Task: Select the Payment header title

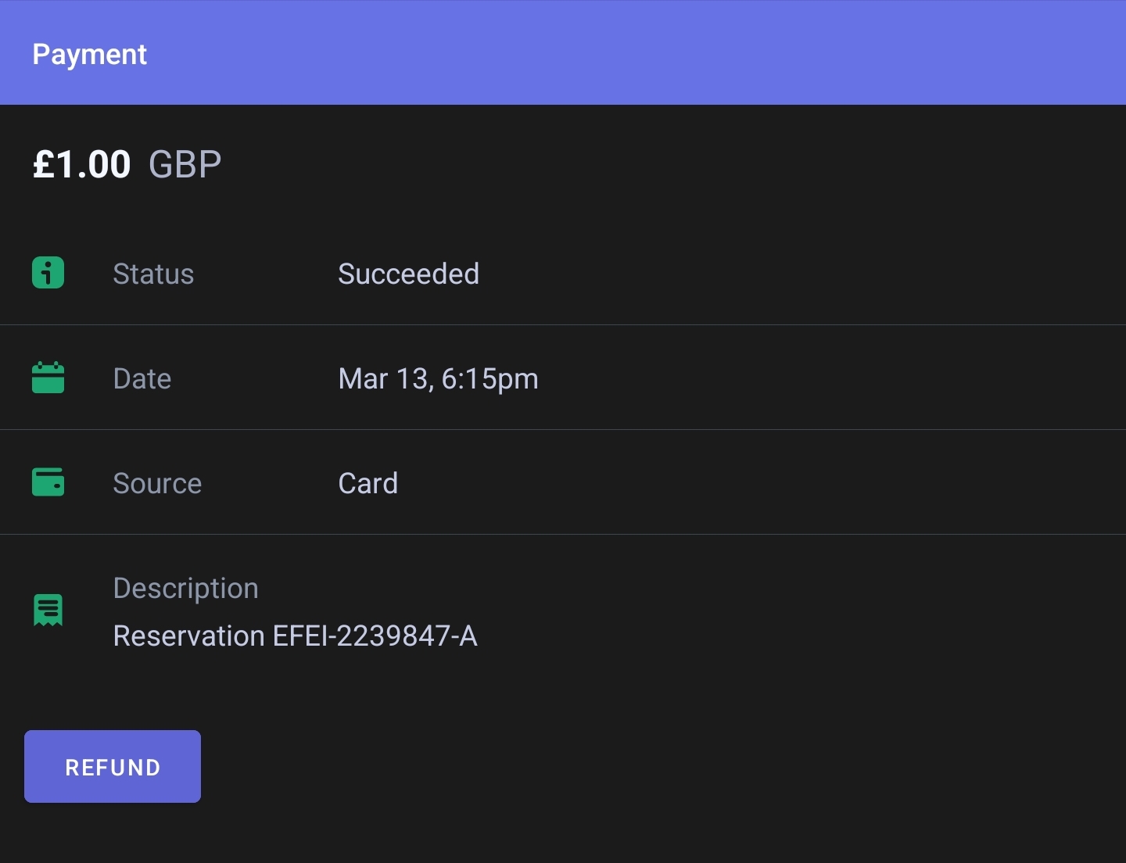Action: 90,54
